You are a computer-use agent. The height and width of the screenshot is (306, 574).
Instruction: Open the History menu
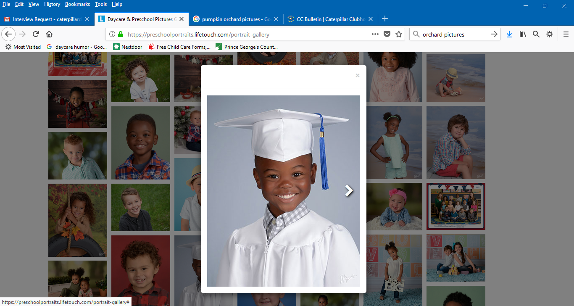[52, 4]
